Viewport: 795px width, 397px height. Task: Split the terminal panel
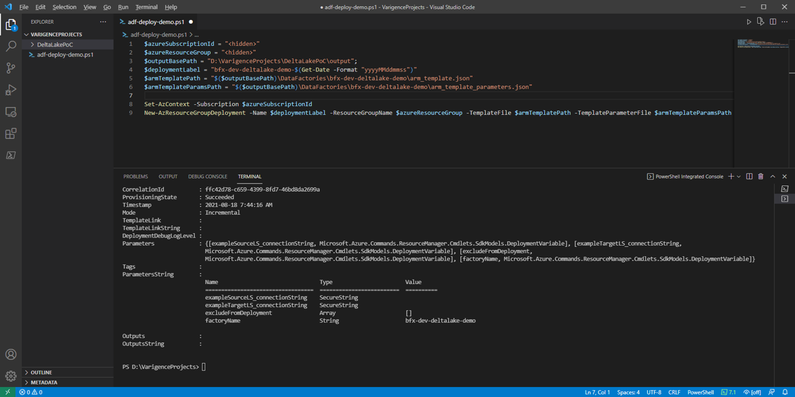pos(749,177)
